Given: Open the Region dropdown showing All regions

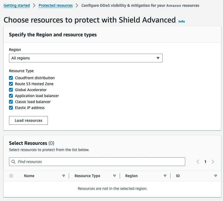Looking at the screenshot, I should pyautogui.click(x=86, y=58).
